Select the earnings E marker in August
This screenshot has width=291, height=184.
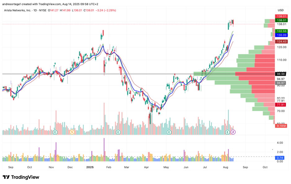point(228,132)
